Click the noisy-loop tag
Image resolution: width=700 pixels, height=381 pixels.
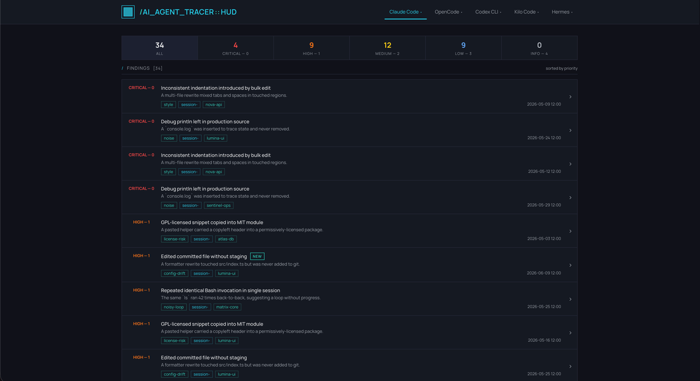(174, 307)
